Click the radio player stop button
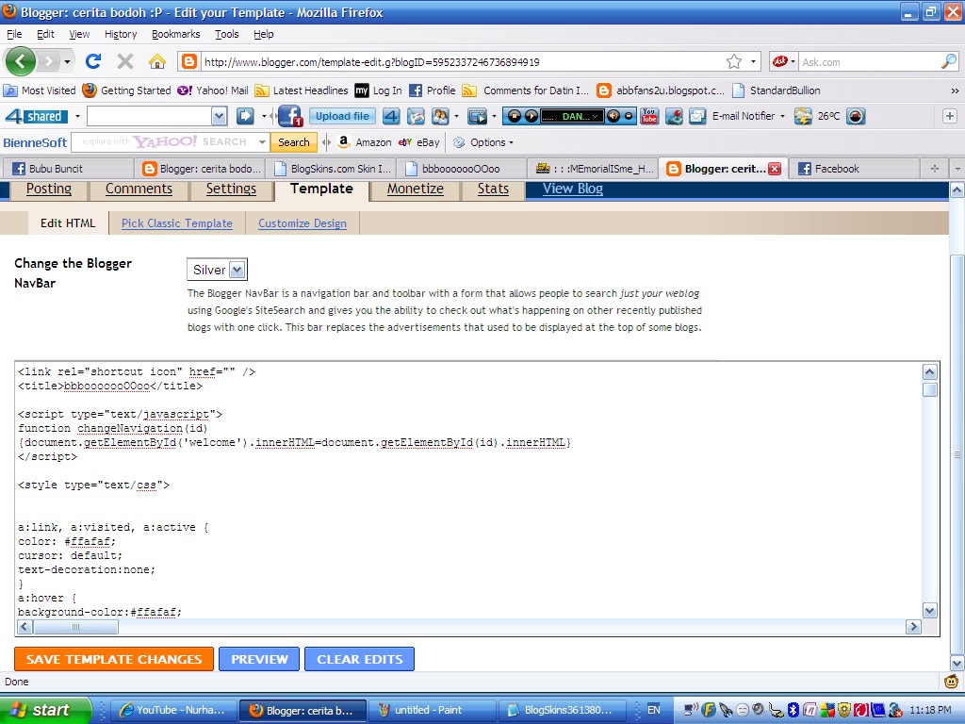This screenshot has height=724, width=965. click(x=515, y=116)
